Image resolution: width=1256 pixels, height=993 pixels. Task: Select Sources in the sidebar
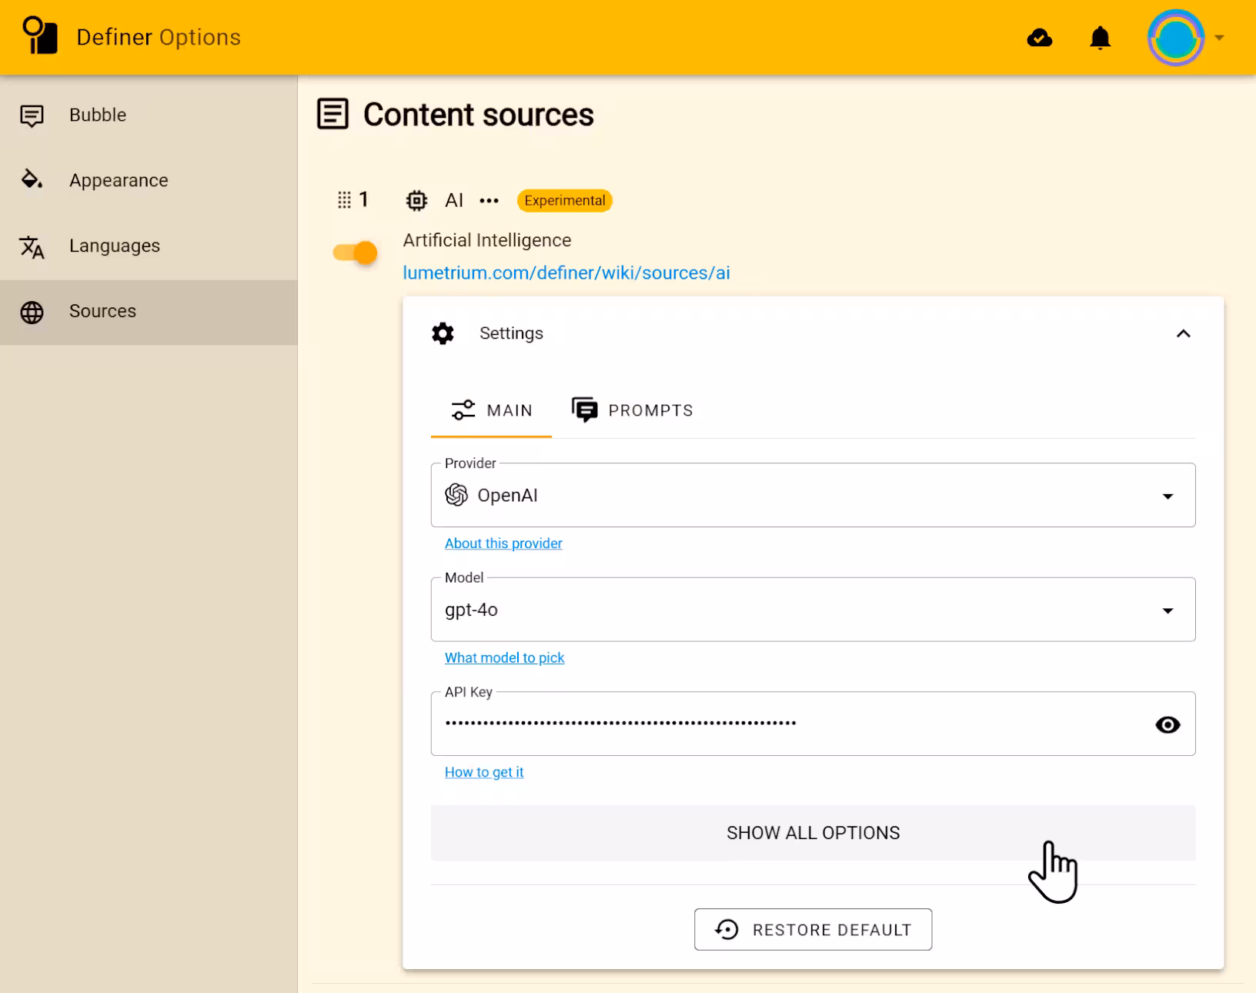[x=149, y=312]
